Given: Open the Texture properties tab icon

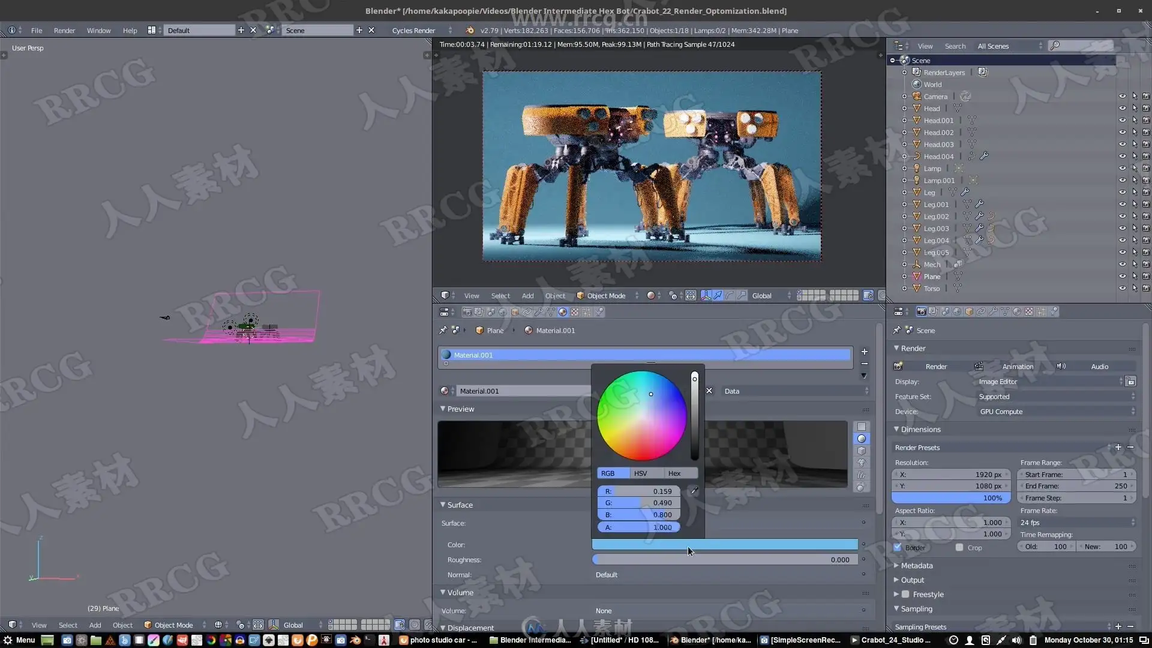Looking at the screenshot, I should tap(575, 312).
